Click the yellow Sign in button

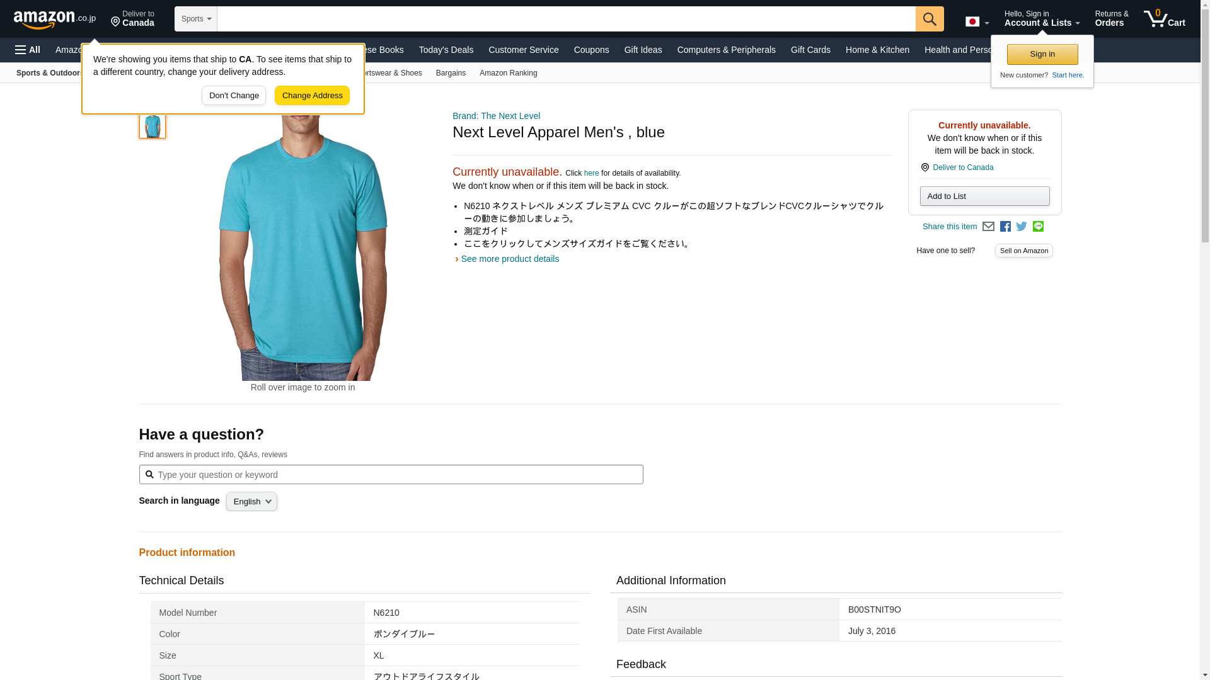pos(1042,54)
